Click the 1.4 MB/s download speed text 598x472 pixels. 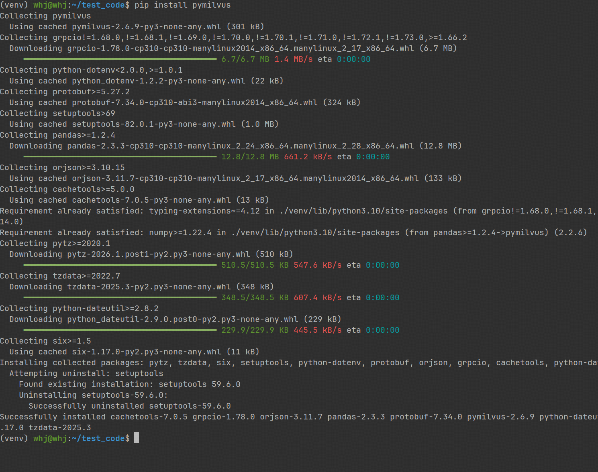(293, 59)
